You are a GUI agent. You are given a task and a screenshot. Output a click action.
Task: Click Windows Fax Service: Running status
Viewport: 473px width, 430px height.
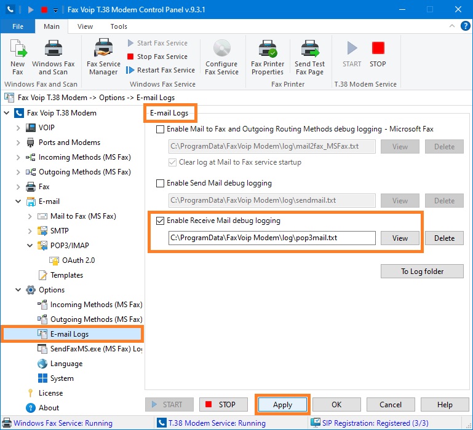pyautogui.click(x=63, y=423)
